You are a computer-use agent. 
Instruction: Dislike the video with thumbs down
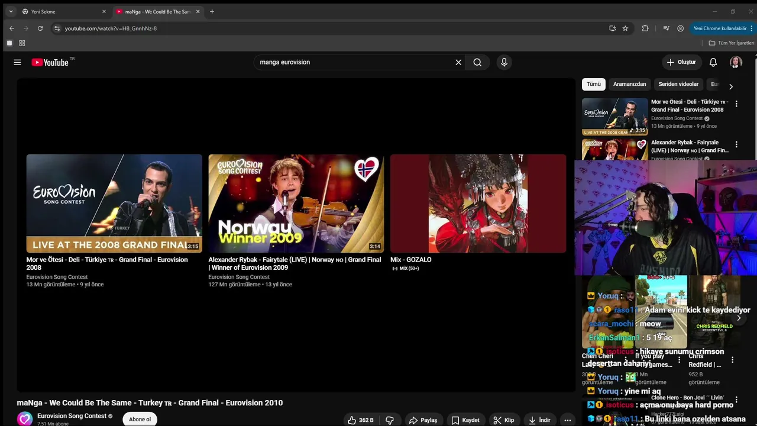(390, 420)
